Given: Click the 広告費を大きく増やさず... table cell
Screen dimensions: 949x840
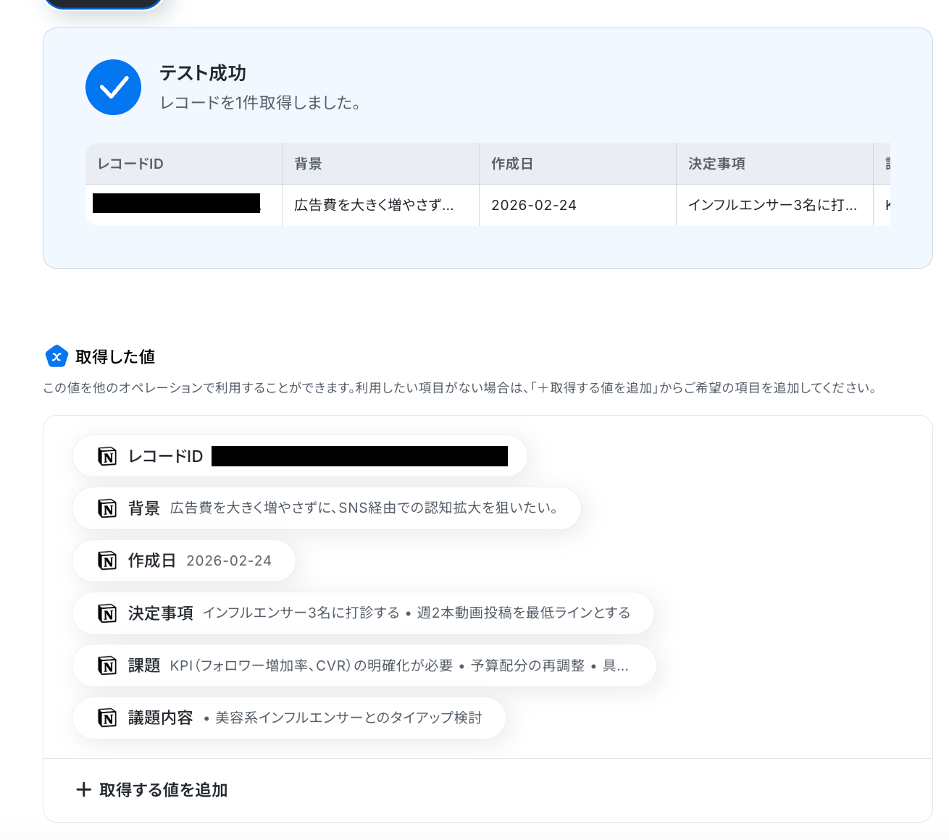Looking at the screenshot, I should tap(381, 205).
